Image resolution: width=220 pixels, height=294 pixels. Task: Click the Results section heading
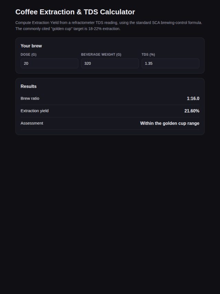(x=29, y=86)
